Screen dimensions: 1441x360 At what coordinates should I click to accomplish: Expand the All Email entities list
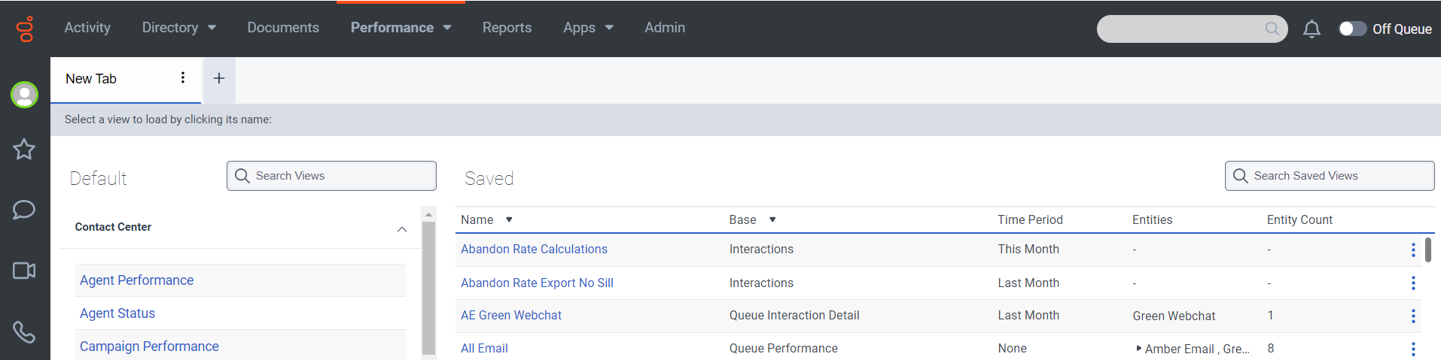(1138, 349)
